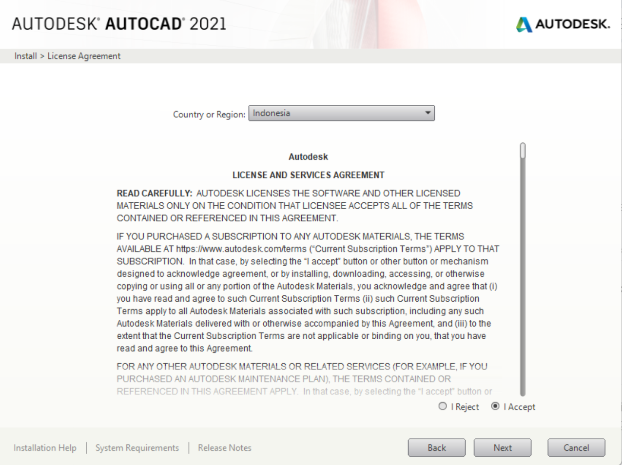622x465 pixels.
Task: Select the I Reject radio button
Action: click(x=443, y=406)
